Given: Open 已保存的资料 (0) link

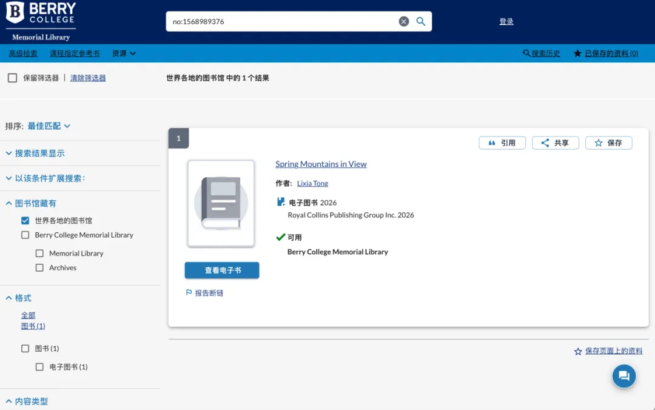Looking at the screenshot, I should [611, 53].
